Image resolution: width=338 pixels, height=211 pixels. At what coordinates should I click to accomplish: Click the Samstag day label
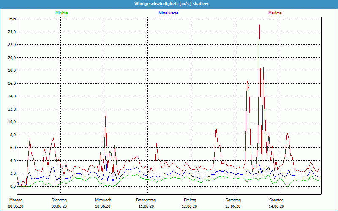(233, 200)
